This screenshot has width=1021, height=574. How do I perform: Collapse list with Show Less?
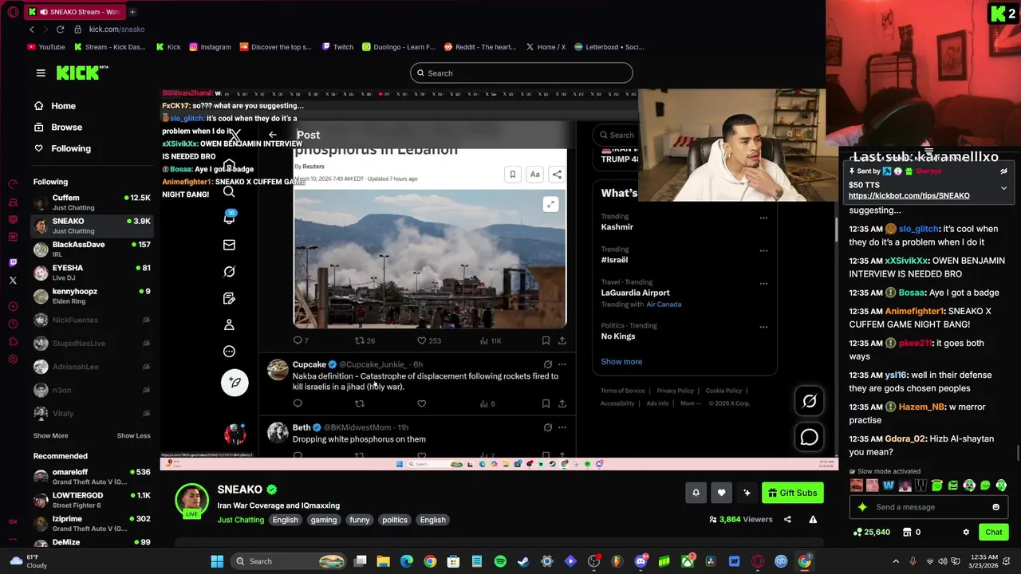[133, 436]
